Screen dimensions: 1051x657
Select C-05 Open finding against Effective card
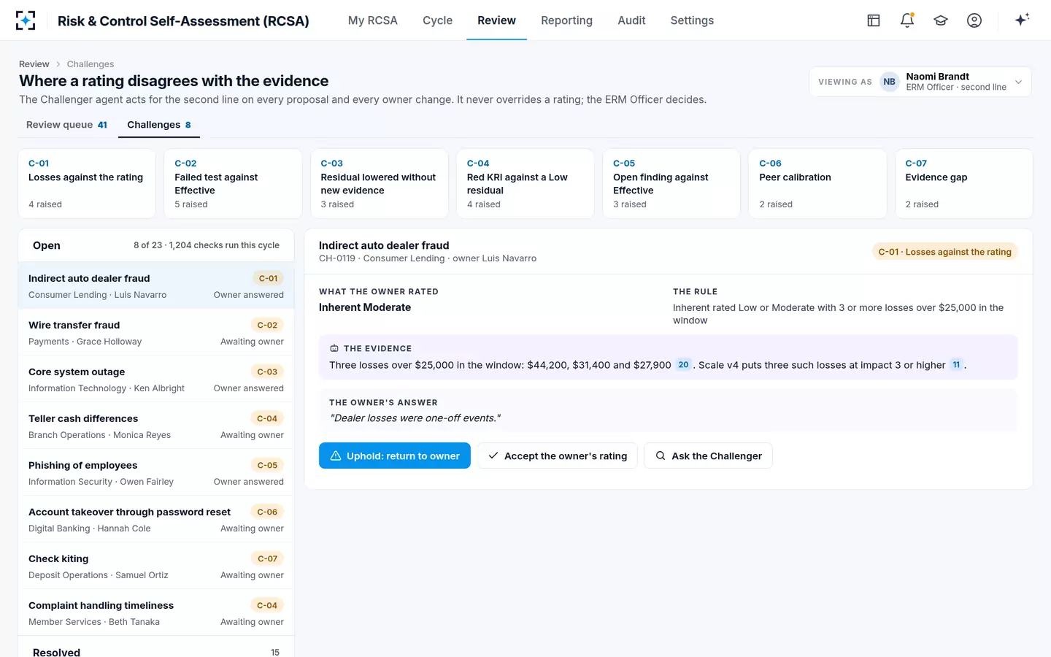tap(671, 183)
